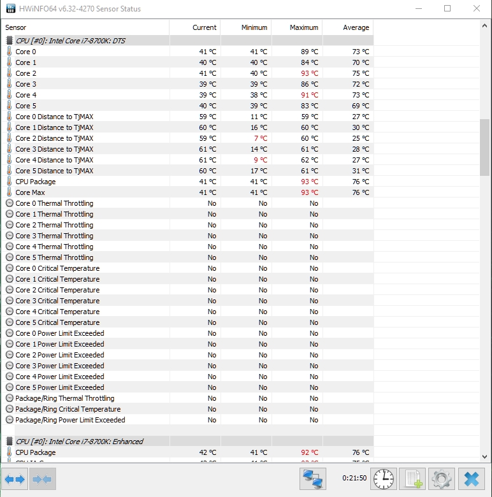This screenshot has height=497, width=492.
Task: Click Enhanced CPU Package maximum 92 °C
Action: tap(309, 452)
